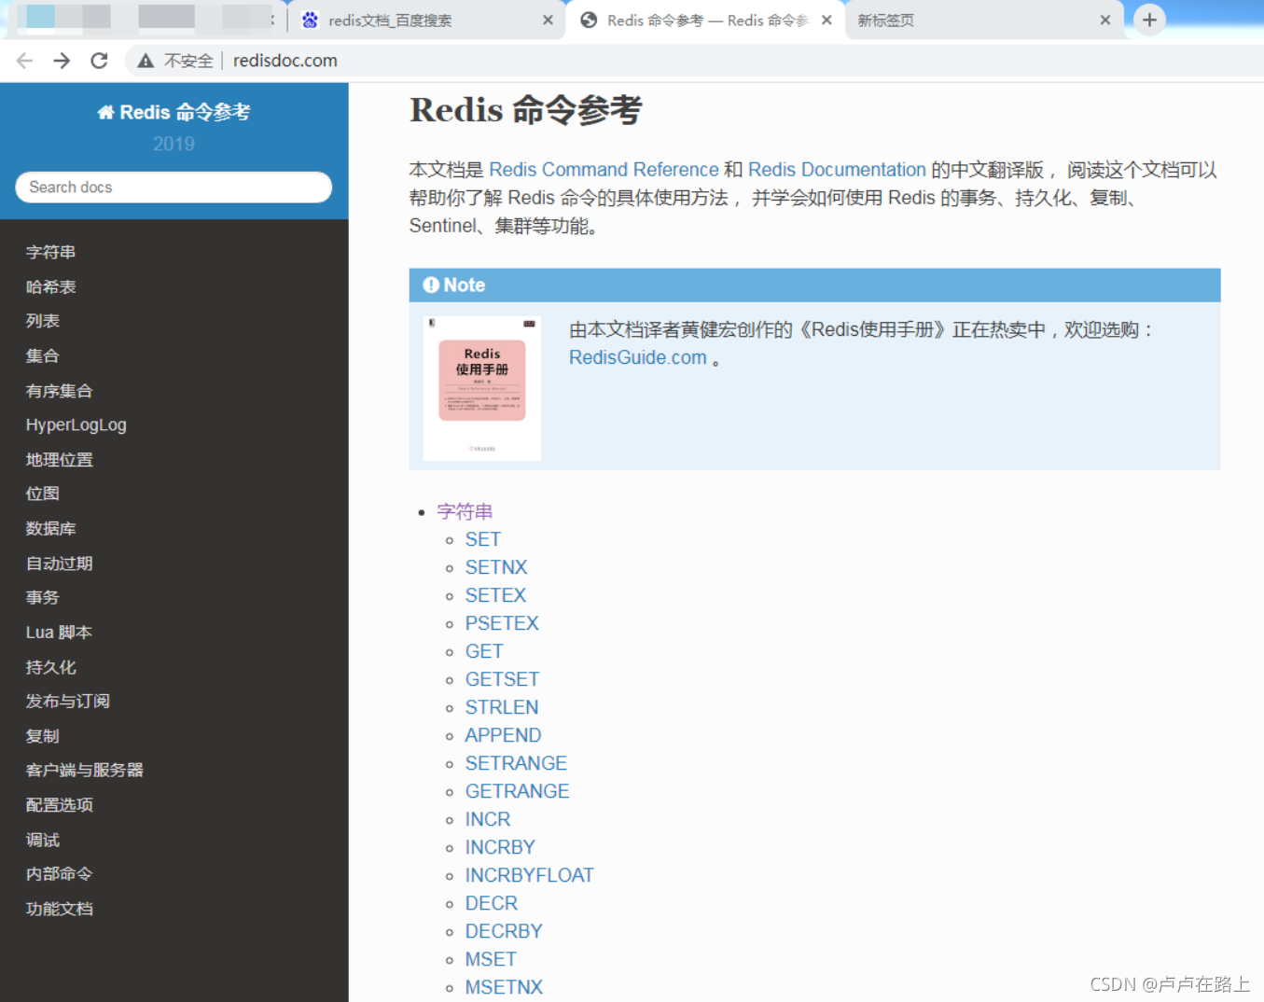Click the browser back arrow
The height and width of the screenshot is (1002, 1264).
tap(24, 61)
